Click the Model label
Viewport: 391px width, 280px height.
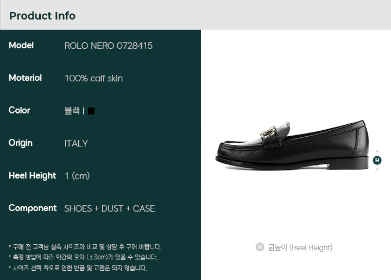[21, 46]
